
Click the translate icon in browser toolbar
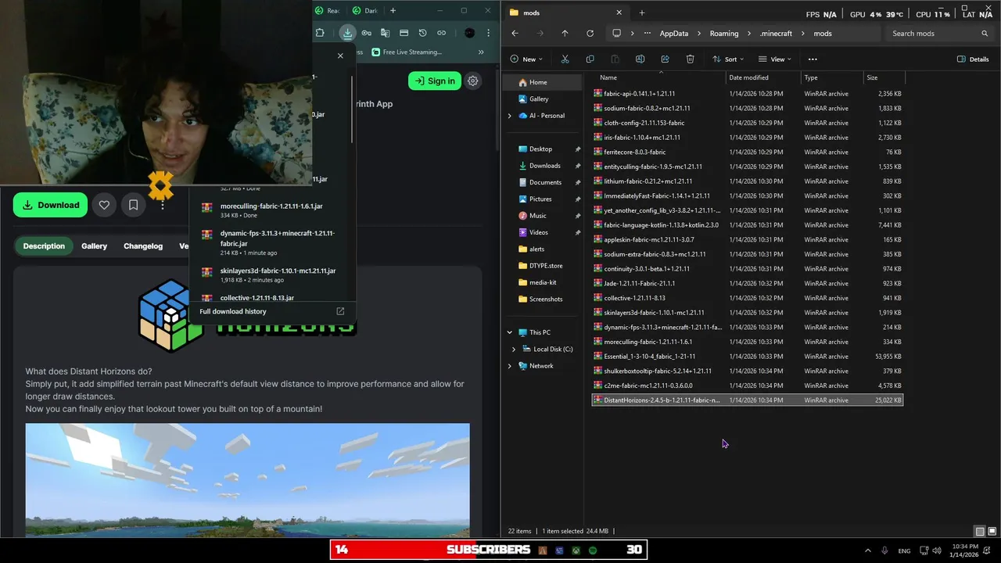tap(385, 33)
